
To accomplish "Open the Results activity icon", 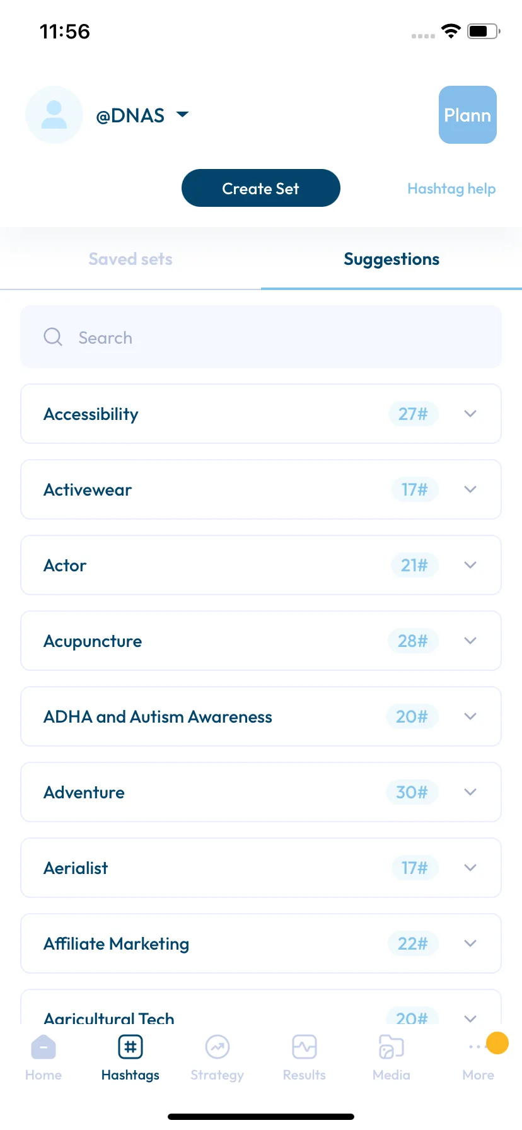I will pyautogui.click(x=304, y=1047).
